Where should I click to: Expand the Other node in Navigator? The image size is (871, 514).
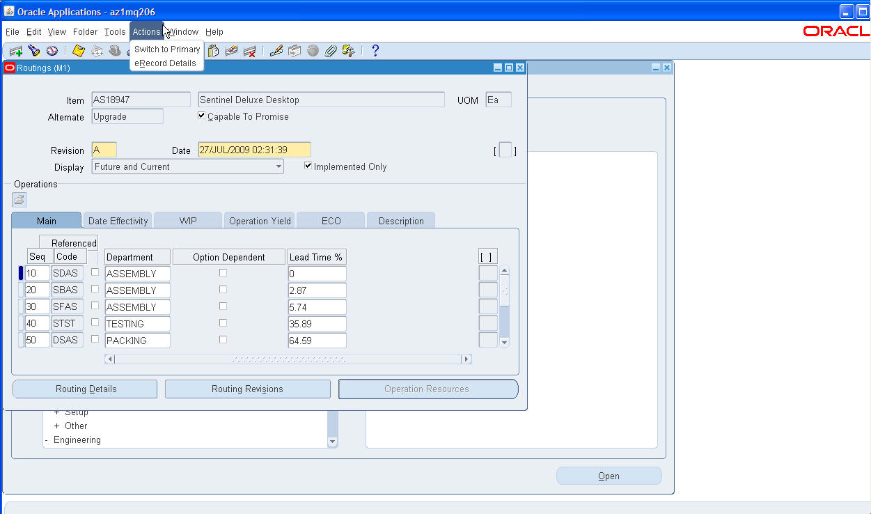coord(57,426)
